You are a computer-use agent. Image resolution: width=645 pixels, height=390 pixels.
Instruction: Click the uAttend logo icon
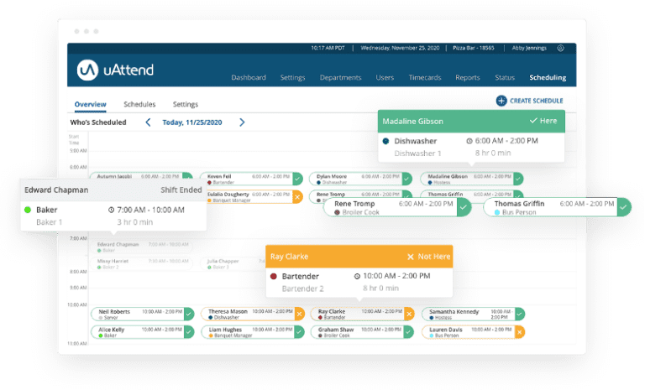pos(88,69)
